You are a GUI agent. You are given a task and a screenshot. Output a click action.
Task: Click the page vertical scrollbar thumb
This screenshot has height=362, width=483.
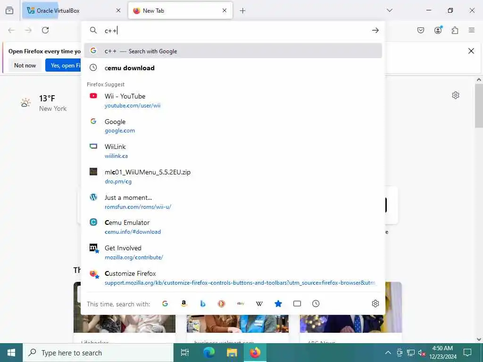479,105
